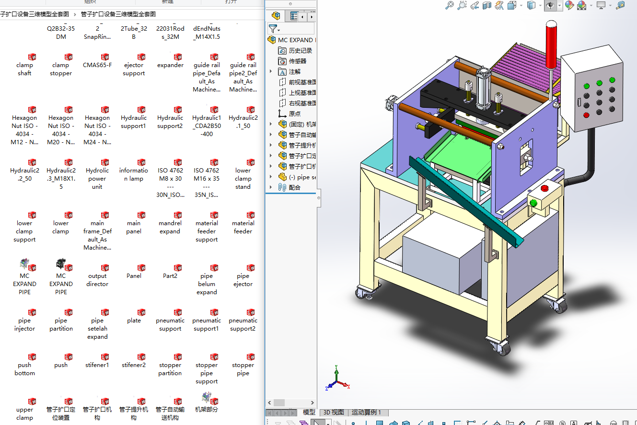This screenshot has height=425, width=637.
Task: Activate the Section View tool
Action: coord(487,5)
